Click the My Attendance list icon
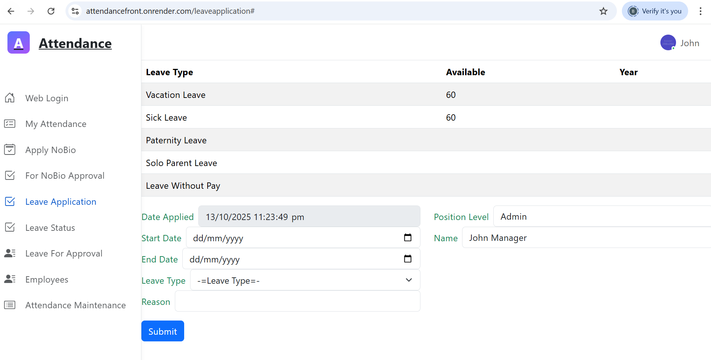Viewport: 711px width, 360px height. pyautogui.click(x=10, y=124)
